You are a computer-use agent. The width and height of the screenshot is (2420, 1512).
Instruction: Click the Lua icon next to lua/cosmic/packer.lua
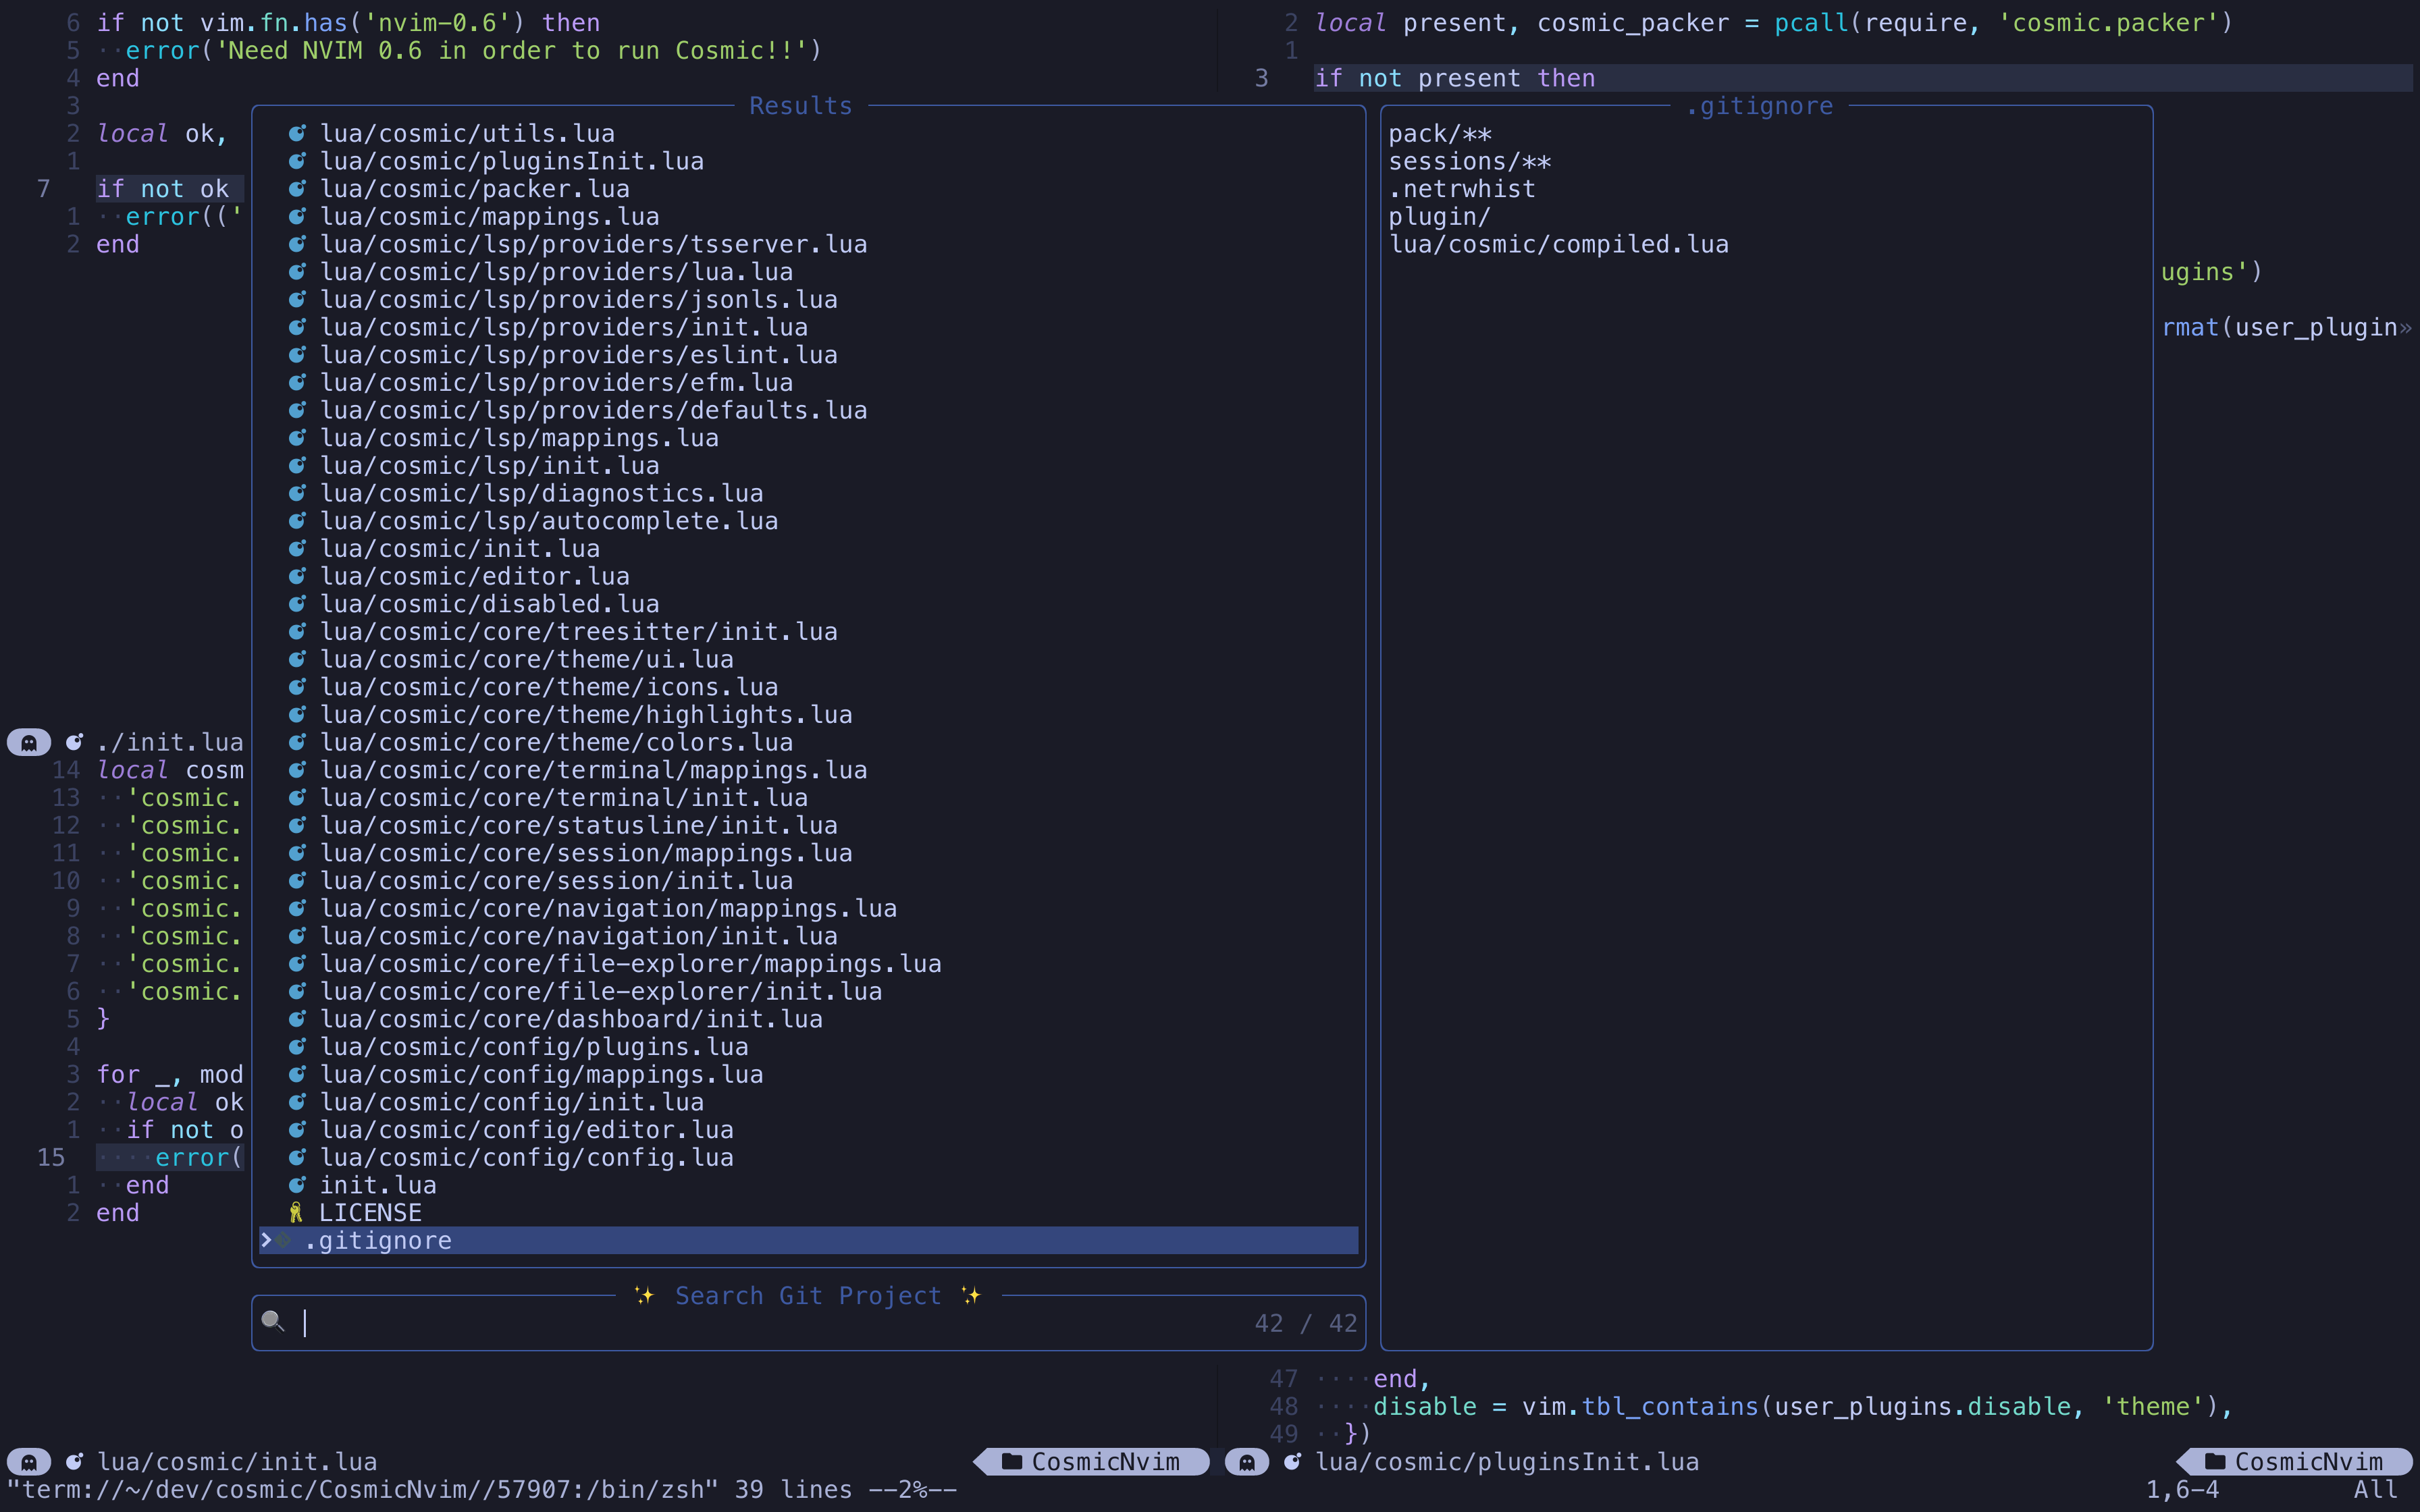point(298,188)
